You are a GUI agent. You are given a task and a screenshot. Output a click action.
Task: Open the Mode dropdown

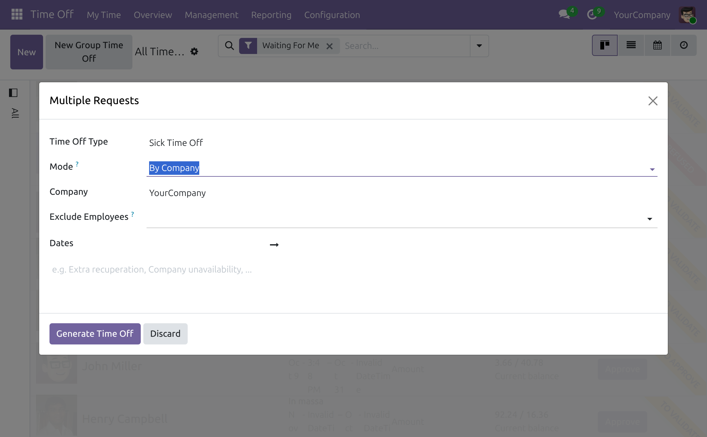[x=652, y=169]
